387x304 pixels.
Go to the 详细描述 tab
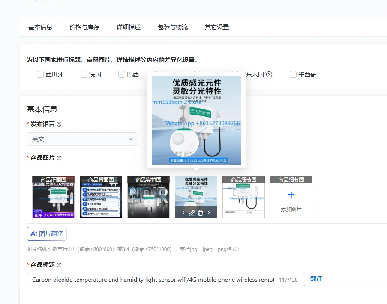click(129, 27)
